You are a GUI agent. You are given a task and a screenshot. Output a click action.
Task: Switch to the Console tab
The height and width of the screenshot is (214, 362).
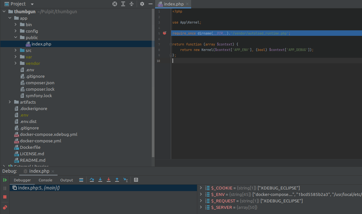[45, 180]
